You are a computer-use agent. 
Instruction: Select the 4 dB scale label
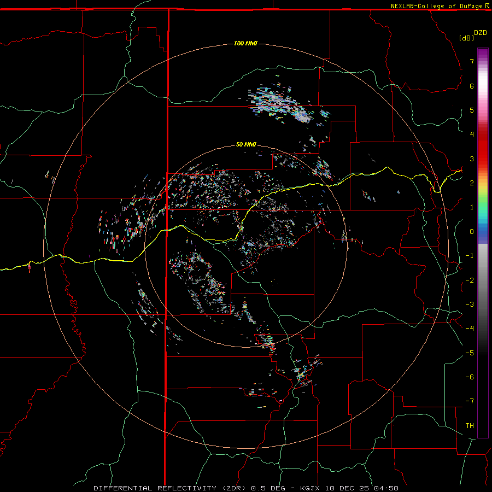(472, 134)
